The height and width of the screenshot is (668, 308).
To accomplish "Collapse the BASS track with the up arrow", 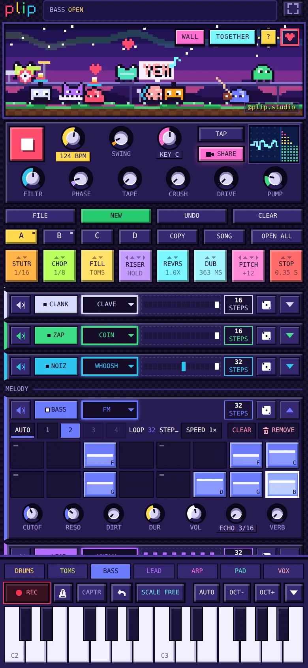I will coord(290,410).
